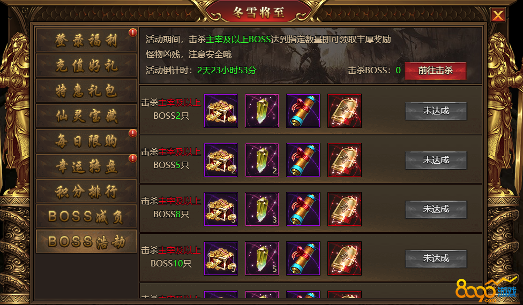Click the scroll reward icon in BOSS8 row

click(x=303, y=209)
